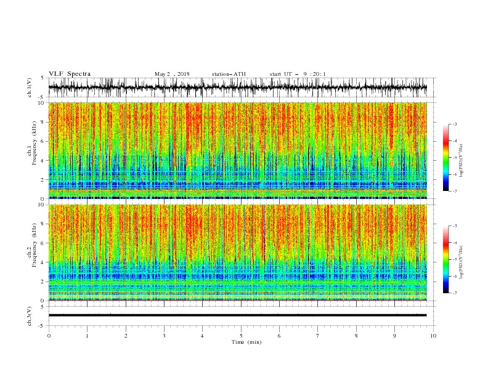Click ch.2 colorbar '-3' tick value
The height and width of the screenshot is (377, 488).
pyautogui.click(x=455, y=226)
